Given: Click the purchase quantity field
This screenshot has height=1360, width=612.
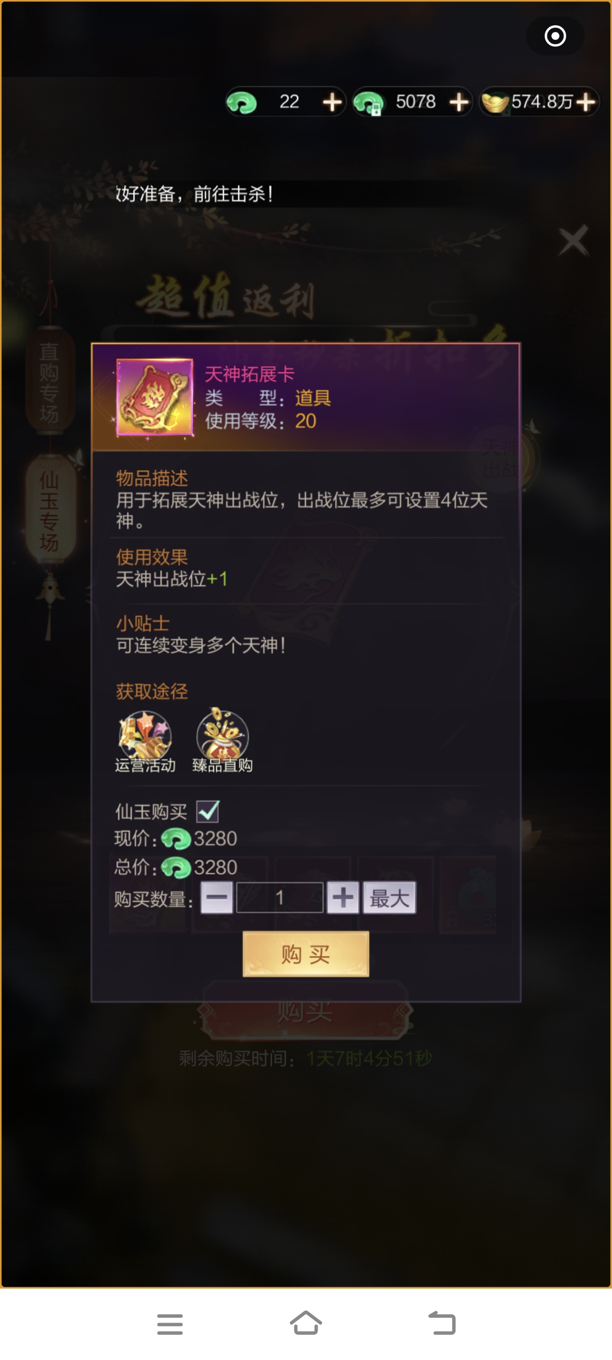Looking at the screenshot, I should [280, 897].
